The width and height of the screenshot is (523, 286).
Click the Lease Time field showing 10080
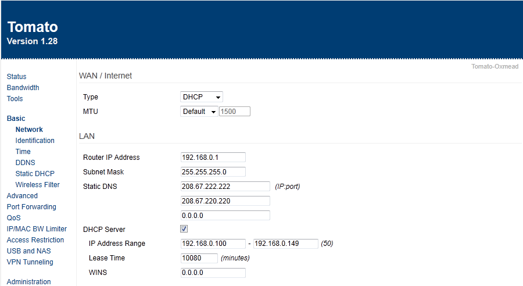click(199, 258)
